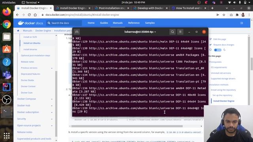Open the browser extensions puzzle icon

click(237, 15)
